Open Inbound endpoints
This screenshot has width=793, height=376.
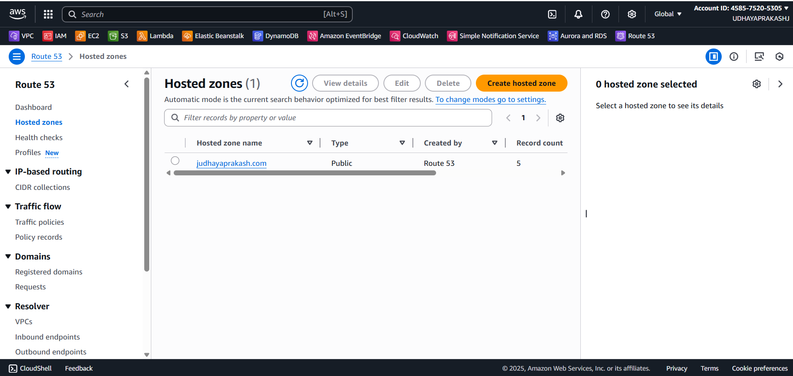pos(48,337)
